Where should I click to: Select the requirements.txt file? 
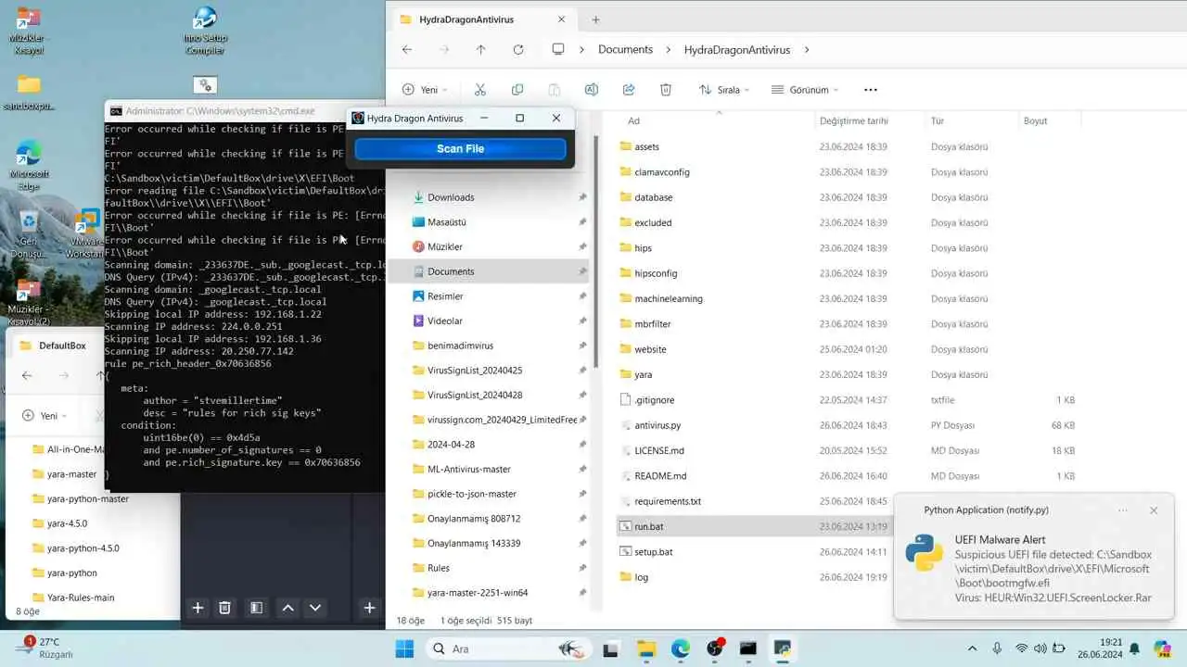click(x=667, y=501)
